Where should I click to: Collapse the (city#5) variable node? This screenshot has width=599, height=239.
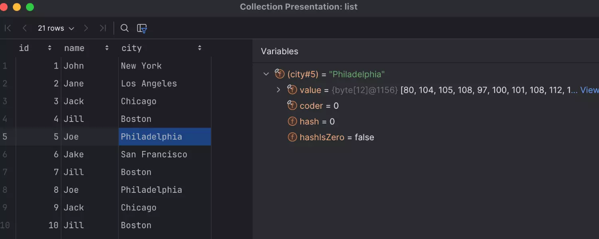point(266,74)
